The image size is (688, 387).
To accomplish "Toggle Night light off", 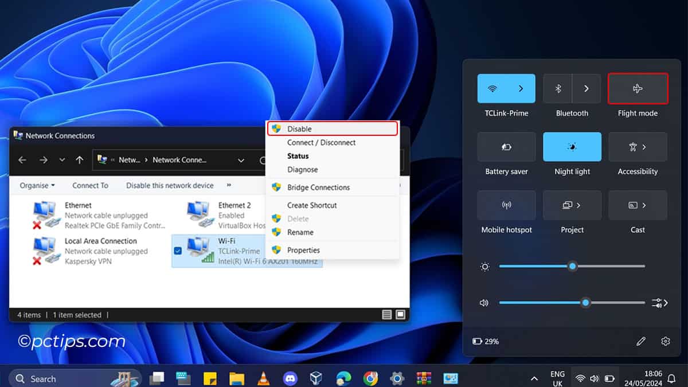I will coord(572,147).
